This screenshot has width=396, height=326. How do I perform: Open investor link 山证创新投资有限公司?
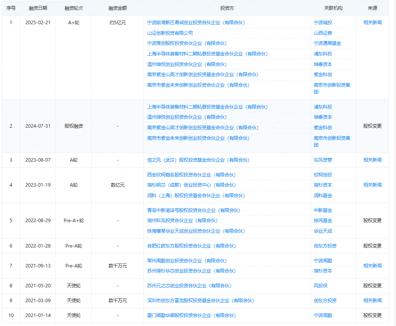[x=170, y=33]
